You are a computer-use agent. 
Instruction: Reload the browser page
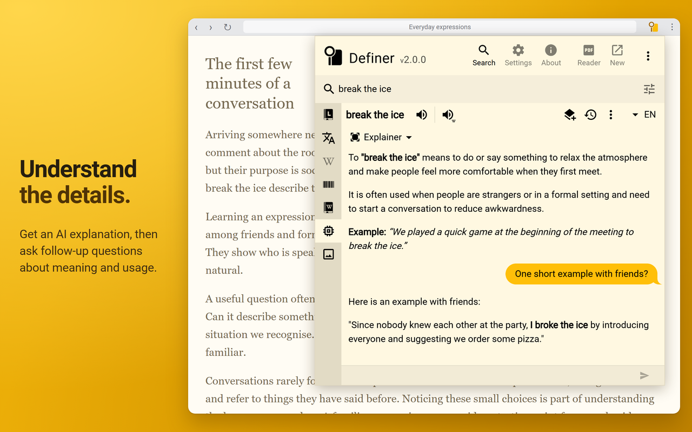coord(228,27)
